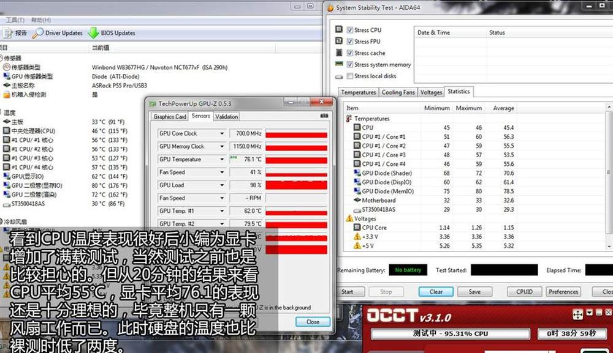Click the Maximum column header
This screenshot has width=613, height=353.
point(468,108)
